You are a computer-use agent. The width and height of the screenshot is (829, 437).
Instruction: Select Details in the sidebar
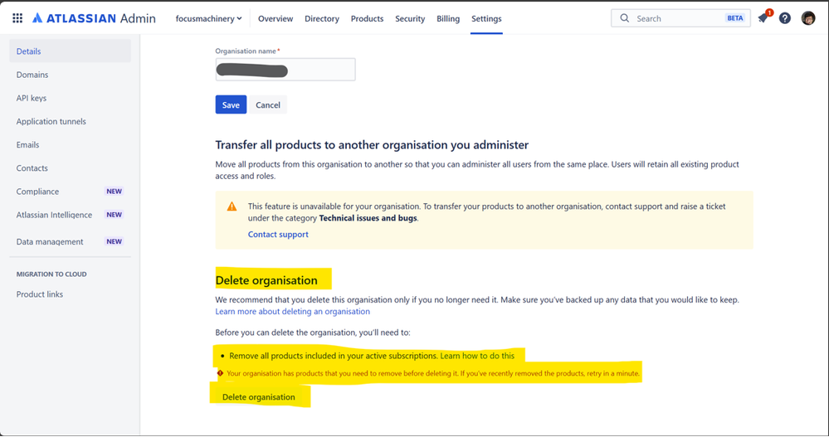[x=71, y=51]
